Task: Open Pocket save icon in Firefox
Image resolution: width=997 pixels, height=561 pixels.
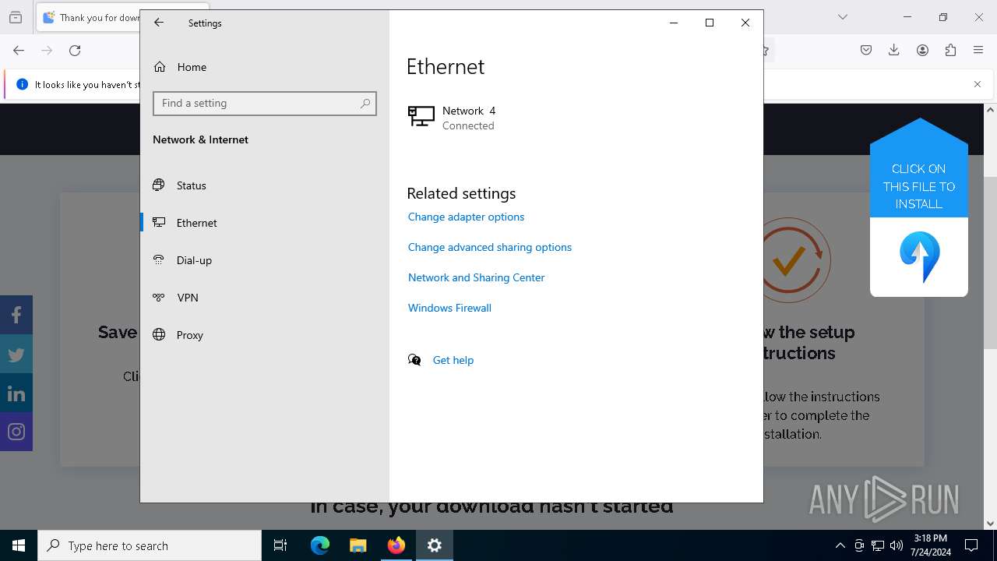Action: tap(866, 51)
